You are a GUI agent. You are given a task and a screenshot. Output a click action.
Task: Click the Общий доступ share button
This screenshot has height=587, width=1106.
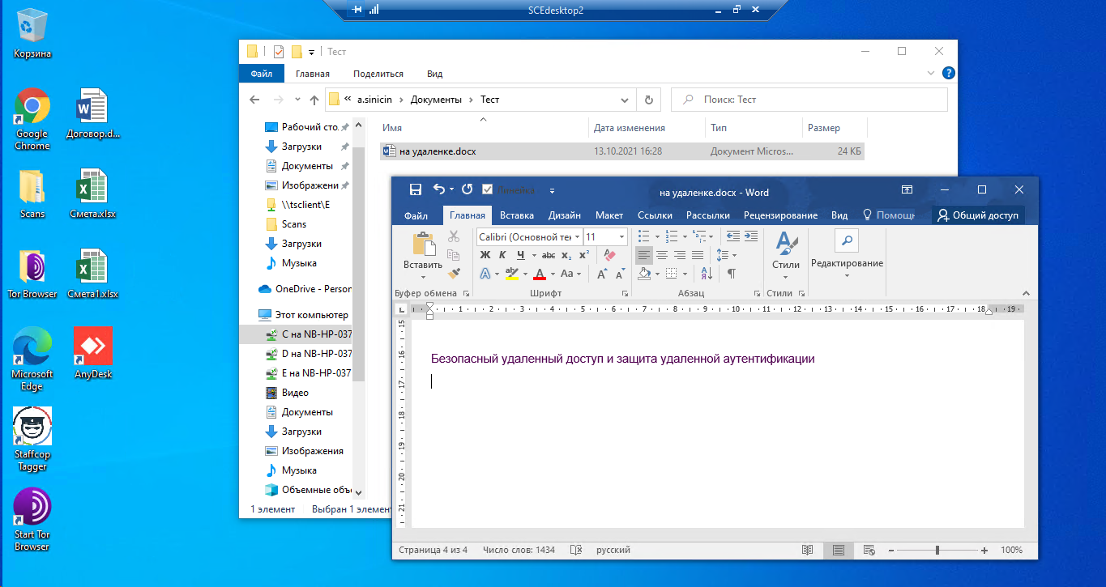(978, 215)
